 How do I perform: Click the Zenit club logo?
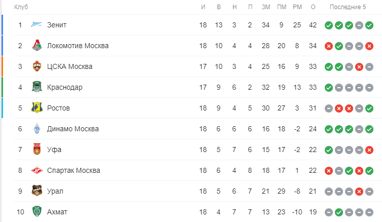point(37,25)
